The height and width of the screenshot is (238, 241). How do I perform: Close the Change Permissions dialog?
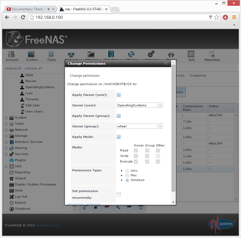pos(166,63)
